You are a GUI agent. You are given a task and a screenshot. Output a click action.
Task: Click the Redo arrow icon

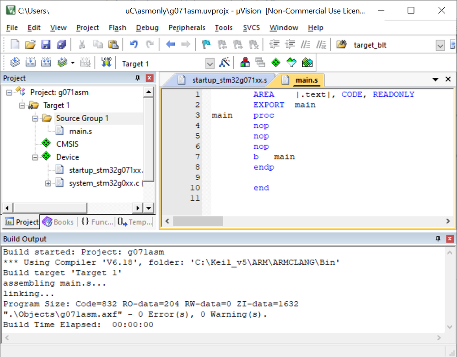[150, 44]
